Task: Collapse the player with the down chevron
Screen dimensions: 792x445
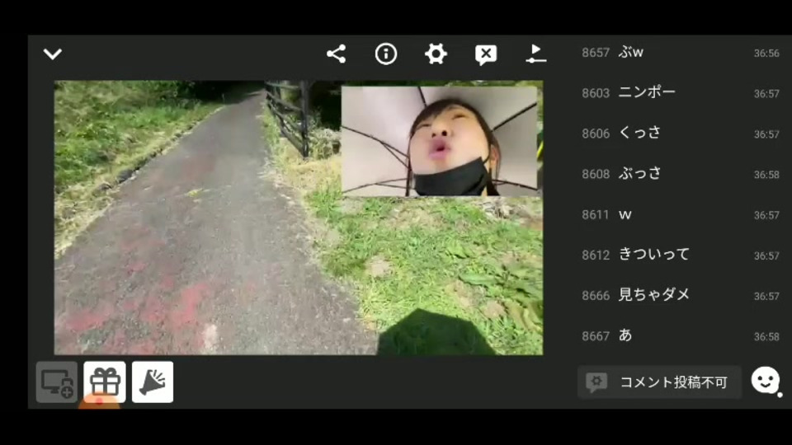Action: pyautogui.click(x=53, y=54)
